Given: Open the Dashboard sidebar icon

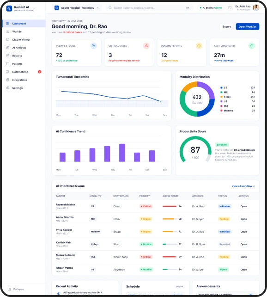Looking at the screenshot, I should coord(8,24).
